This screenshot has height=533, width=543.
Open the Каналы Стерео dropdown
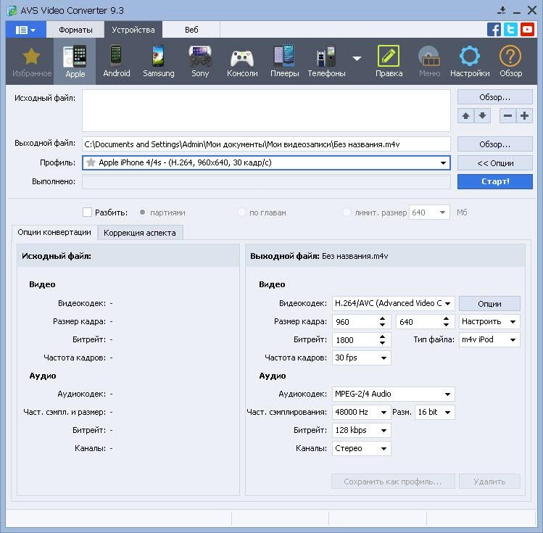(361, 448)
